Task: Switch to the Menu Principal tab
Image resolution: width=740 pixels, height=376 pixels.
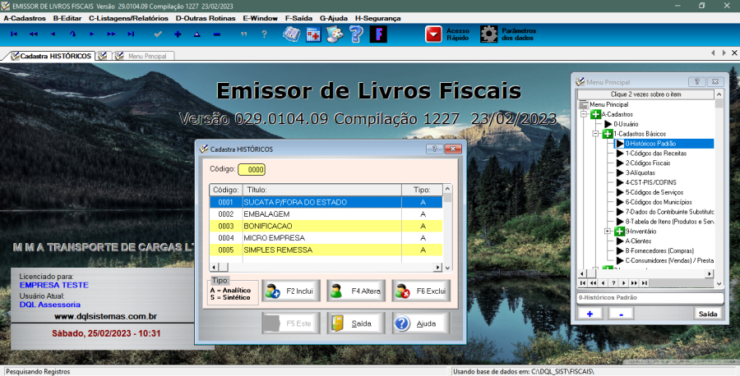Action: tap(140, 56)
